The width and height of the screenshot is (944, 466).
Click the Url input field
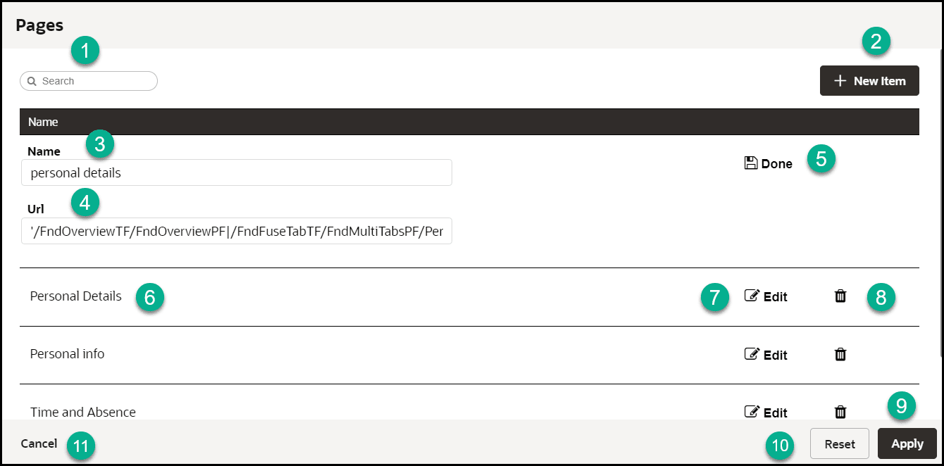tap(236, 232)
